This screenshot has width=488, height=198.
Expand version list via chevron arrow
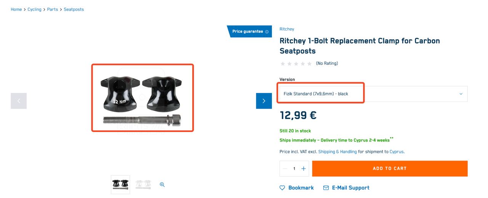coord(461,94)
